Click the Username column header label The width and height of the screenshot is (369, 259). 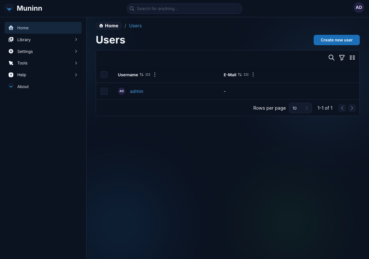click(x=128, y=75)
